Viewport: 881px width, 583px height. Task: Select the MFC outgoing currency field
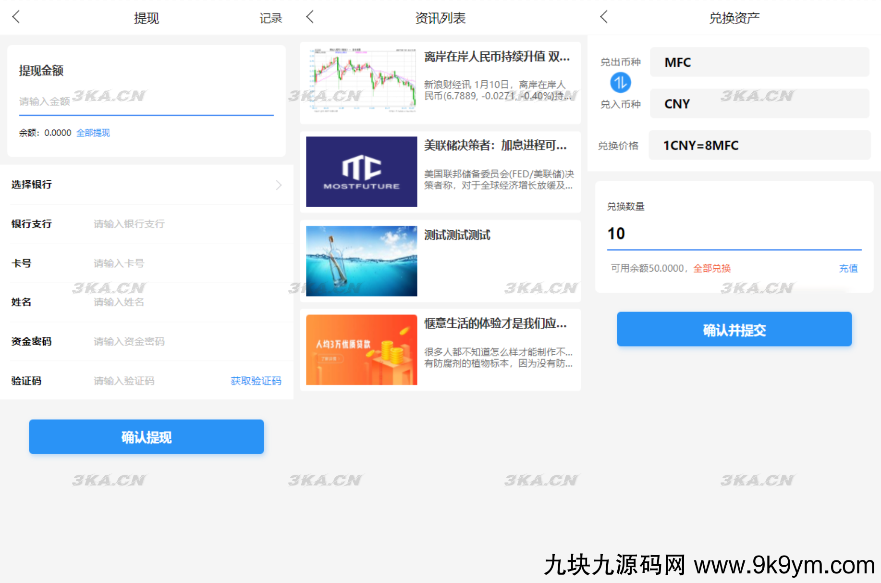759,62
